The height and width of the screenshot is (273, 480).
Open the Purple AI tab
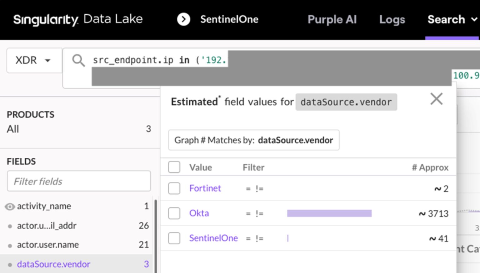click(x=332, y=20)
